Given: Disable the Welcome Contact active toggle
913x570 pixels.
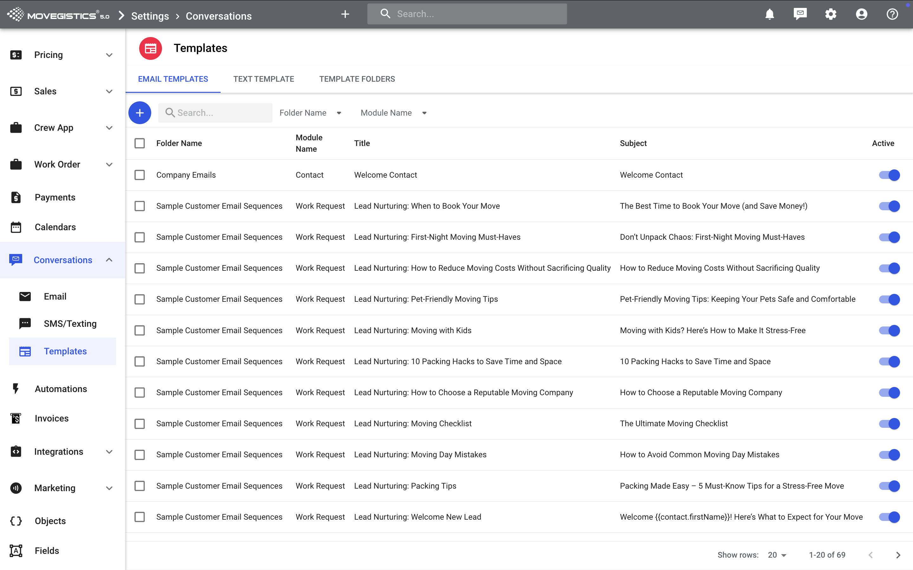Looking at the screenshot, I should pos(889,175).
